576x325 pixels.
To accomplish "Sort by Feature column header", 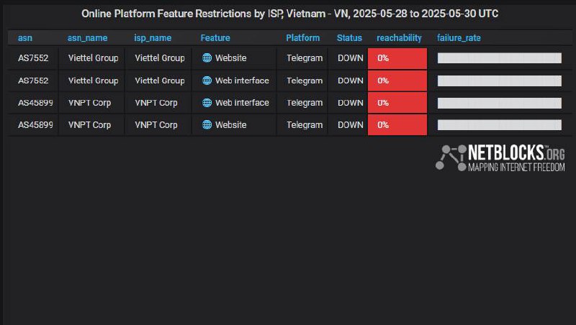I will click(215, 38).
